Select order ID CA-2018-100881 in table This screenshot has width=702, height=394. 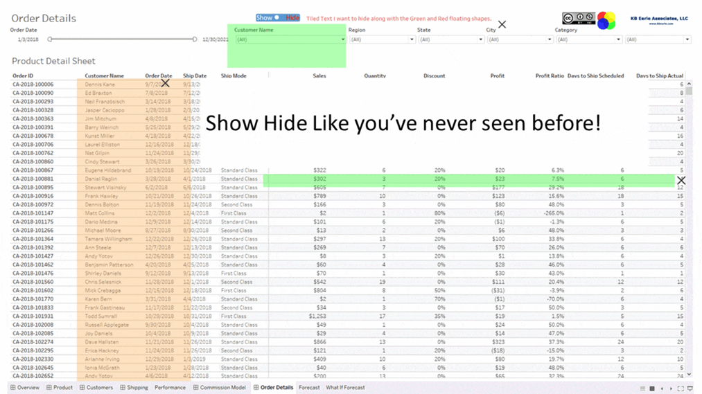33,179
